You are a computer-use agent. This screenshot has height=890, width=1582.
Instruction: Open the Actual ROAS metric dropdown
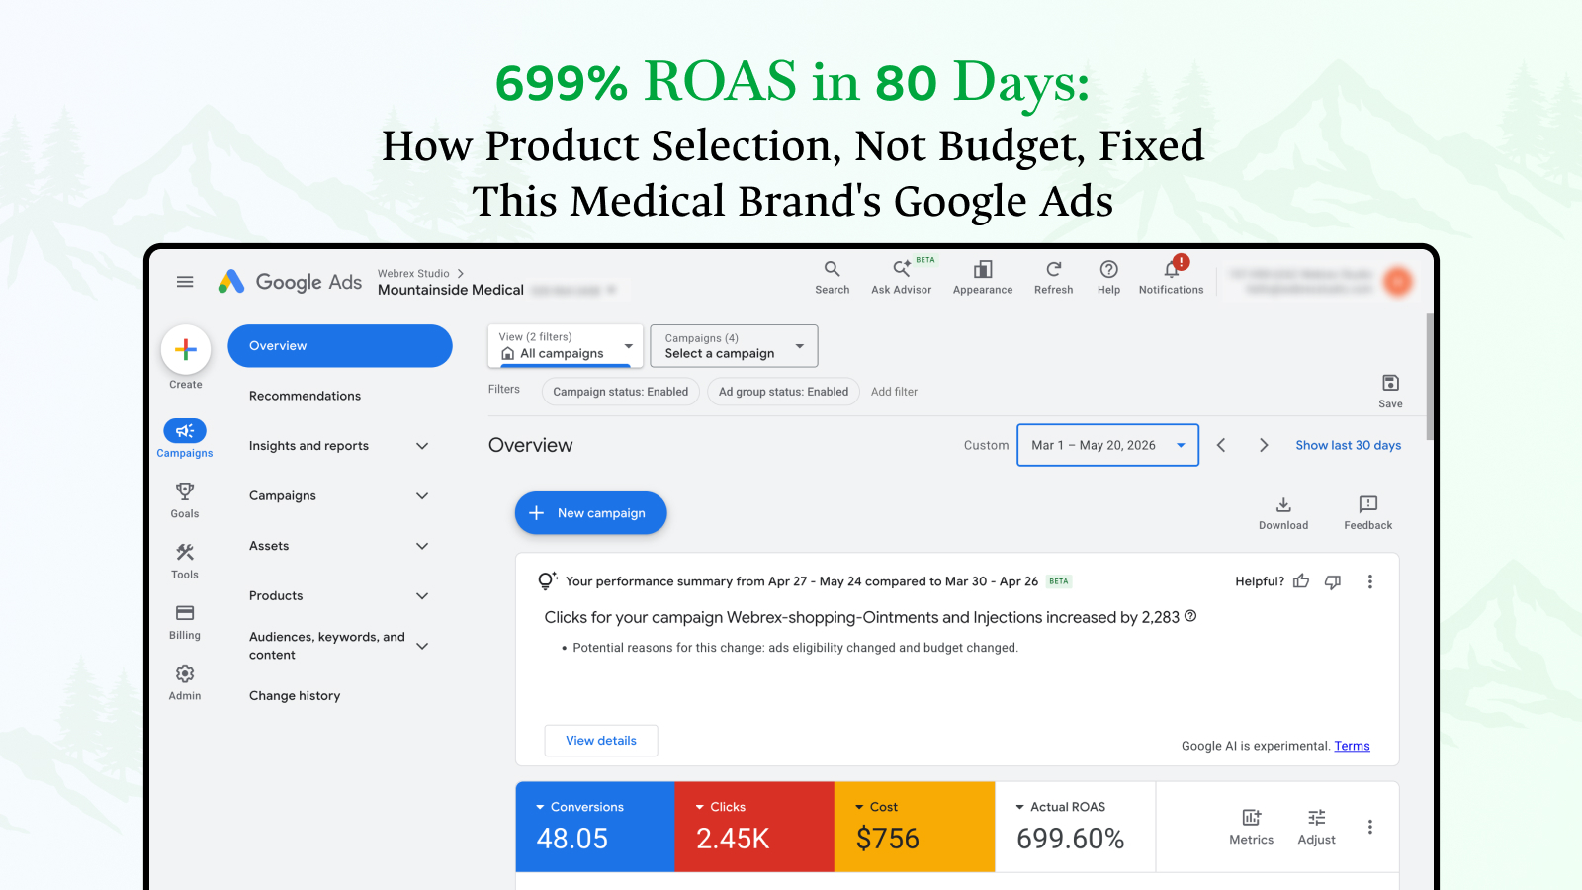[1060, 807]
